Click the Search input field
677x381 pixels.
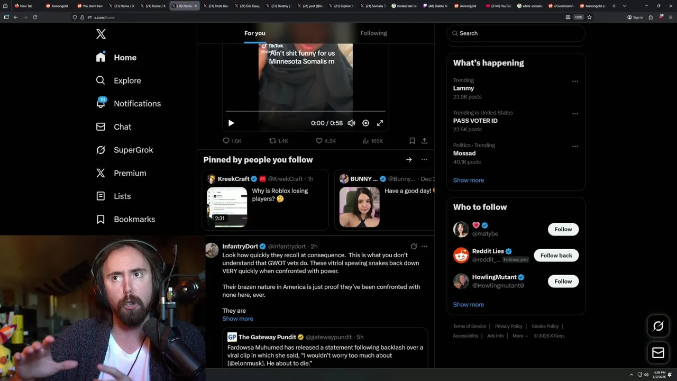(x=516, y=33)
